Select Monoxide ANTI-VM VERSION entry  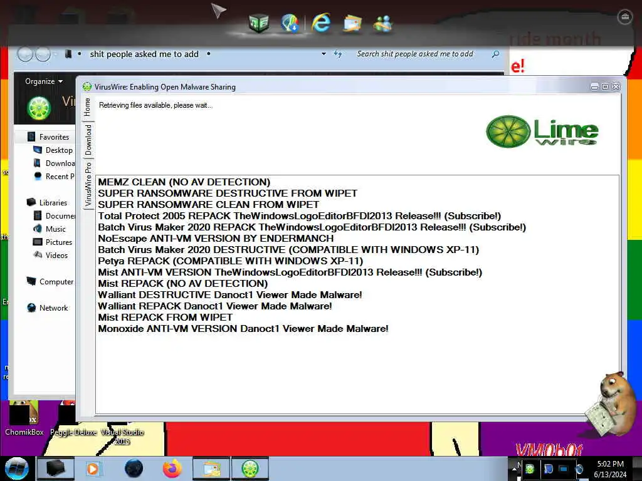[243, 328]
